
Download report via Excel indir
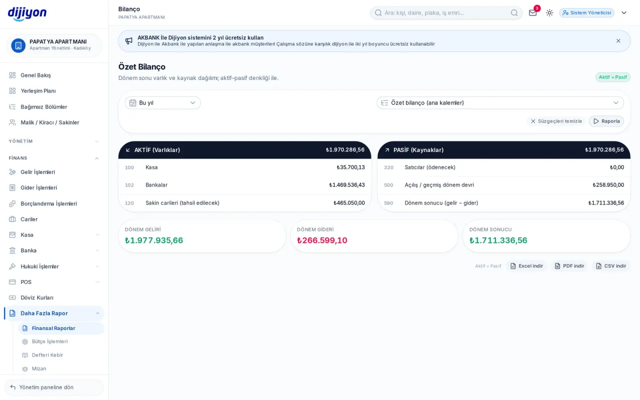pyautogui.click(x=526, y=266)
